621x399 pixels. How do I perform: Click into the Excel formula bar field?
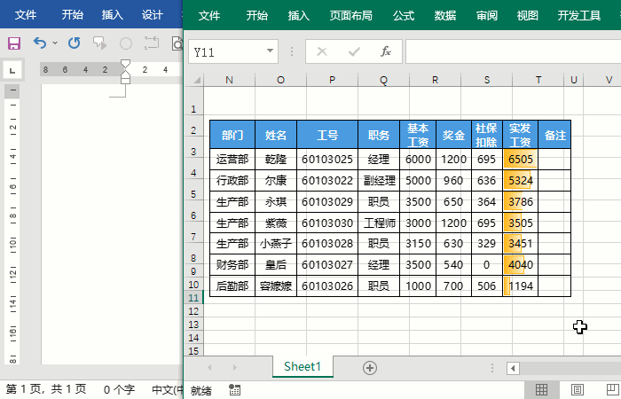514,51
